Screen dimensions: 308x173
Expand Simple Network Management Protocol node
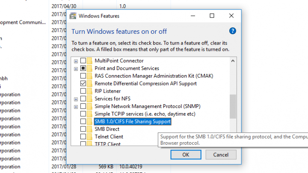[76, 107]
